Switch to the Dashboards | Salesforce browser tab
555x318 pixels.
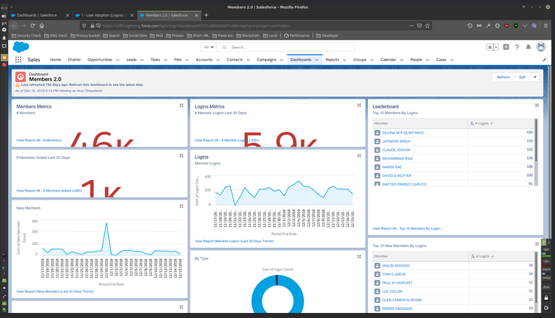coord(37,15)
